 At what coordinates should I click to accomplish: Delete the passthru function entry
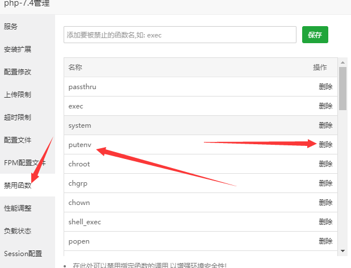pos(325,87)
